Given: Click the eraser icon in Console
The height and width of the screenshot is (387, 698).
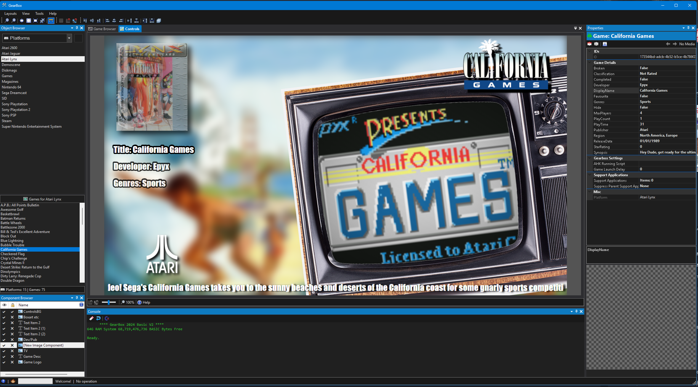Looking at the screenshot, I should [91, 318].
